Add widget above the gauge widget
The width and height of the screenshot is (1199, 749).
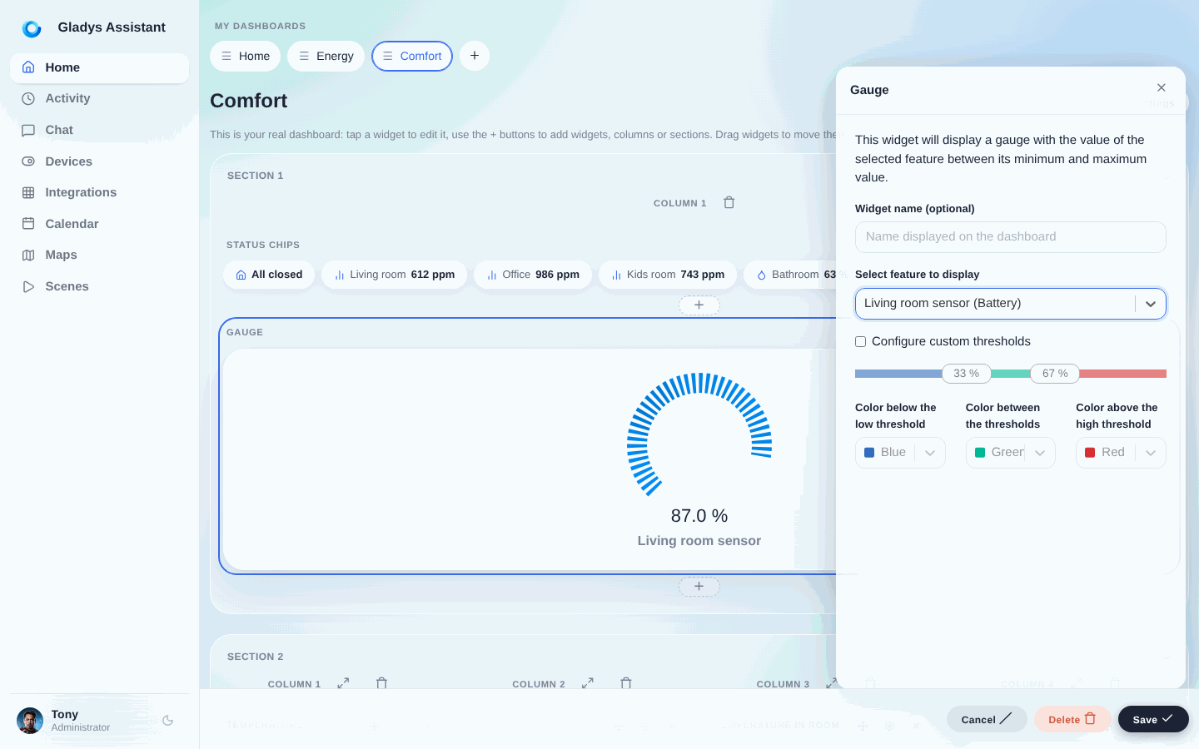click(x=699, y=305)
